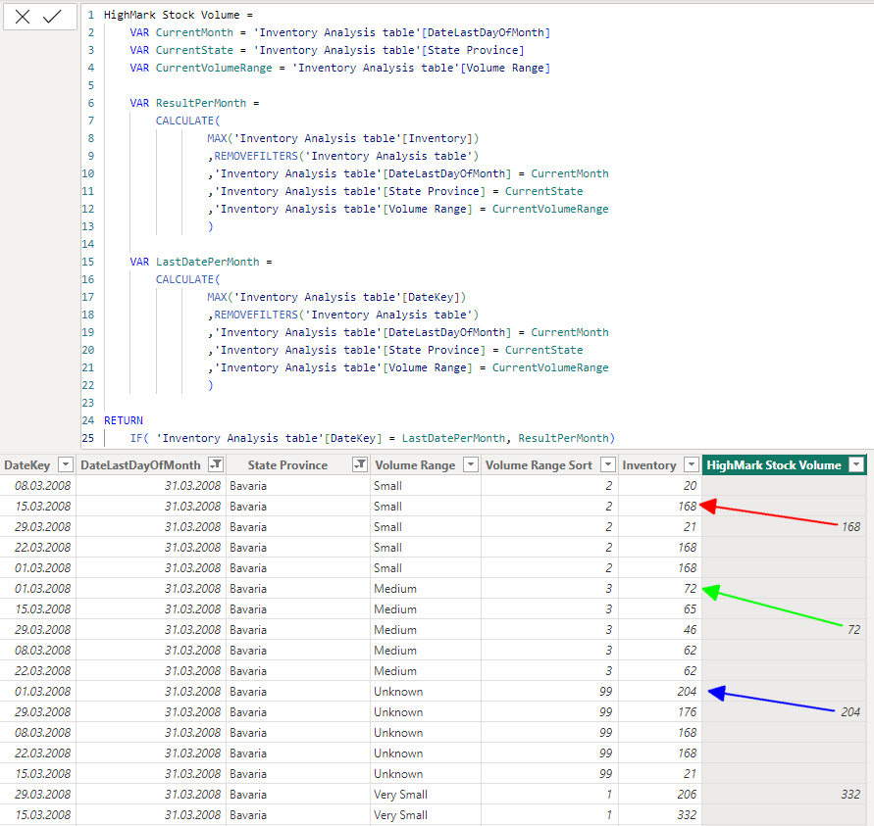Click the first Very Small volume range cell
The height and width of the screenshot is (826, 874).
400,795
